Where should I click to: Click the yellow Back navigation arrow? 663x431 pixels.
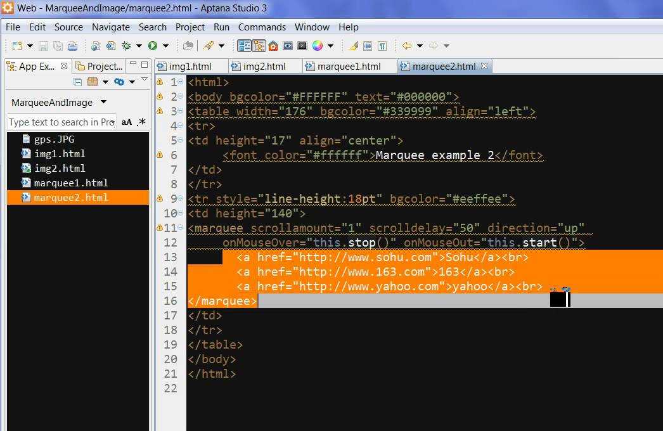(x=407, y=46)
